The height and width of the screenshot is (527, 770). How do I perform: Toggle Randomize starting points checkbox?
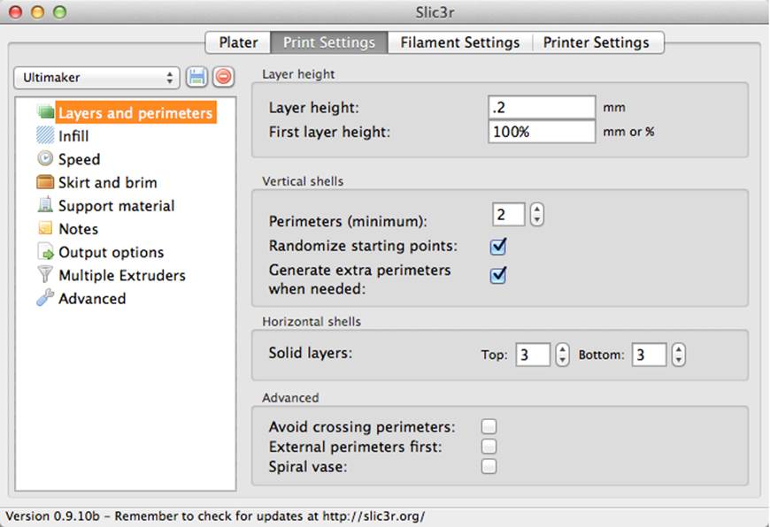click(498, 246)
